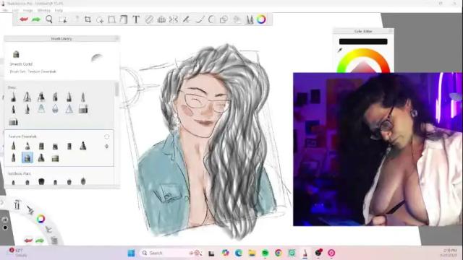Select the outlined triangle Sharpen brush in Basic set

pos(69,109)
